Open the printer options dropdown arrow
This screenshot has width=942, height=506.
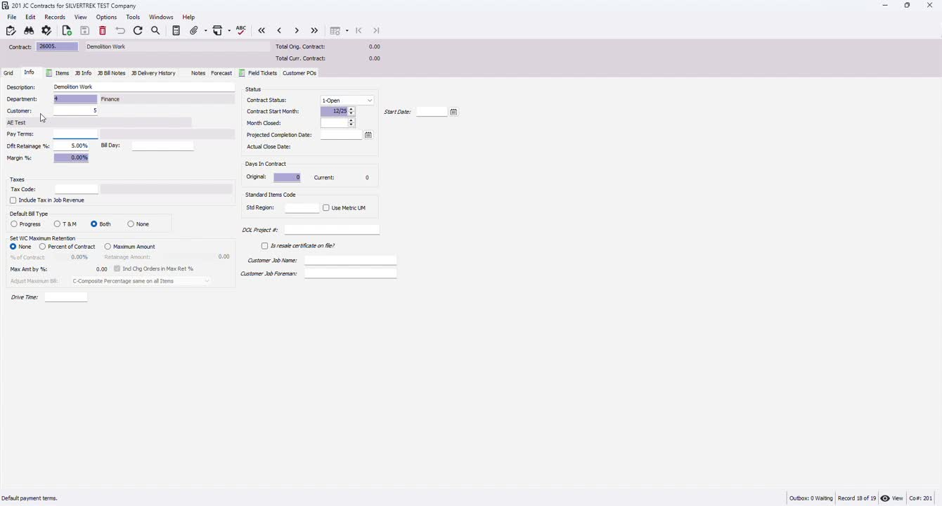click(x=229, y=31)
